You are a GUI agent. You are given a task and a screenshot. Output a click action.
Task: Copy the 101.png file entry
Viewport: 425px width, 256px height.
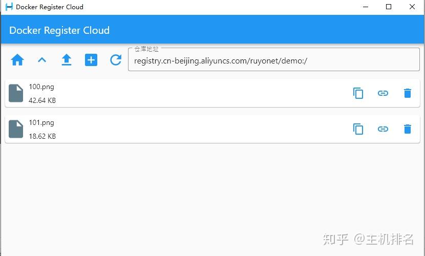click(358, 129)
